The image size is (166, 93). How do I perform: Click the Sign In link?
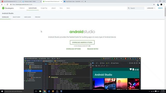pos(160,8)
